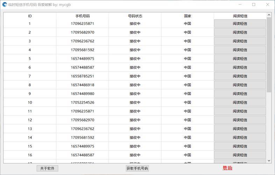The height and width of the screenshot is (175, 275).
Task: Select the ID cell of row 12
Action: (30, 120)
